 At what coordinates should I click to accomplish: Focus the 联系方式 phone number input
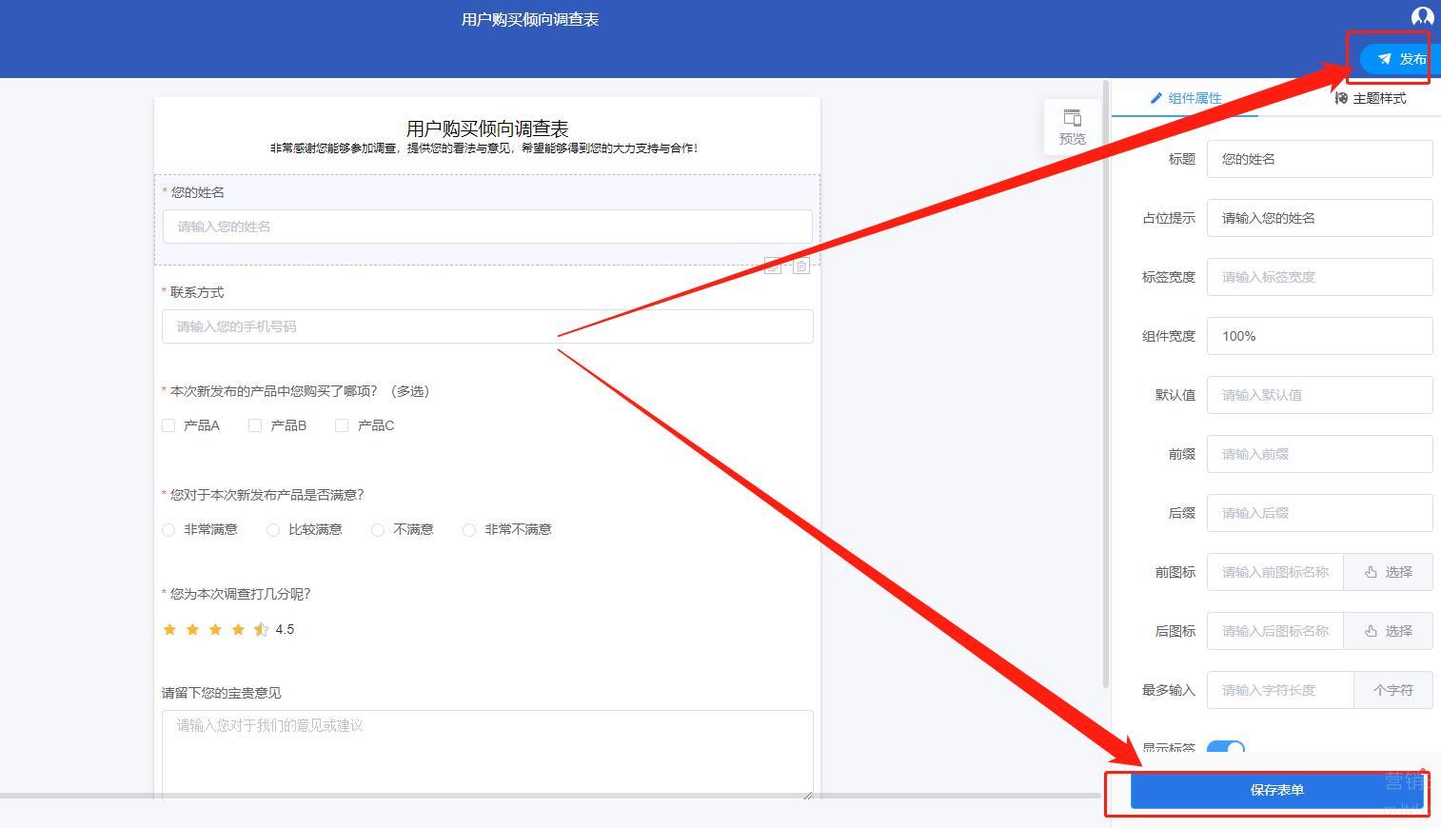tap(487, 326)
